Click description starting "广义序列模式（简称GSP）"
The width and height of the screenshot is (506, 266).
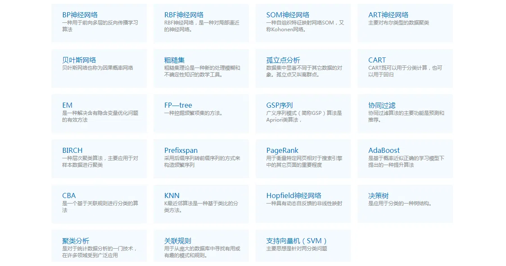click(304, 117)
